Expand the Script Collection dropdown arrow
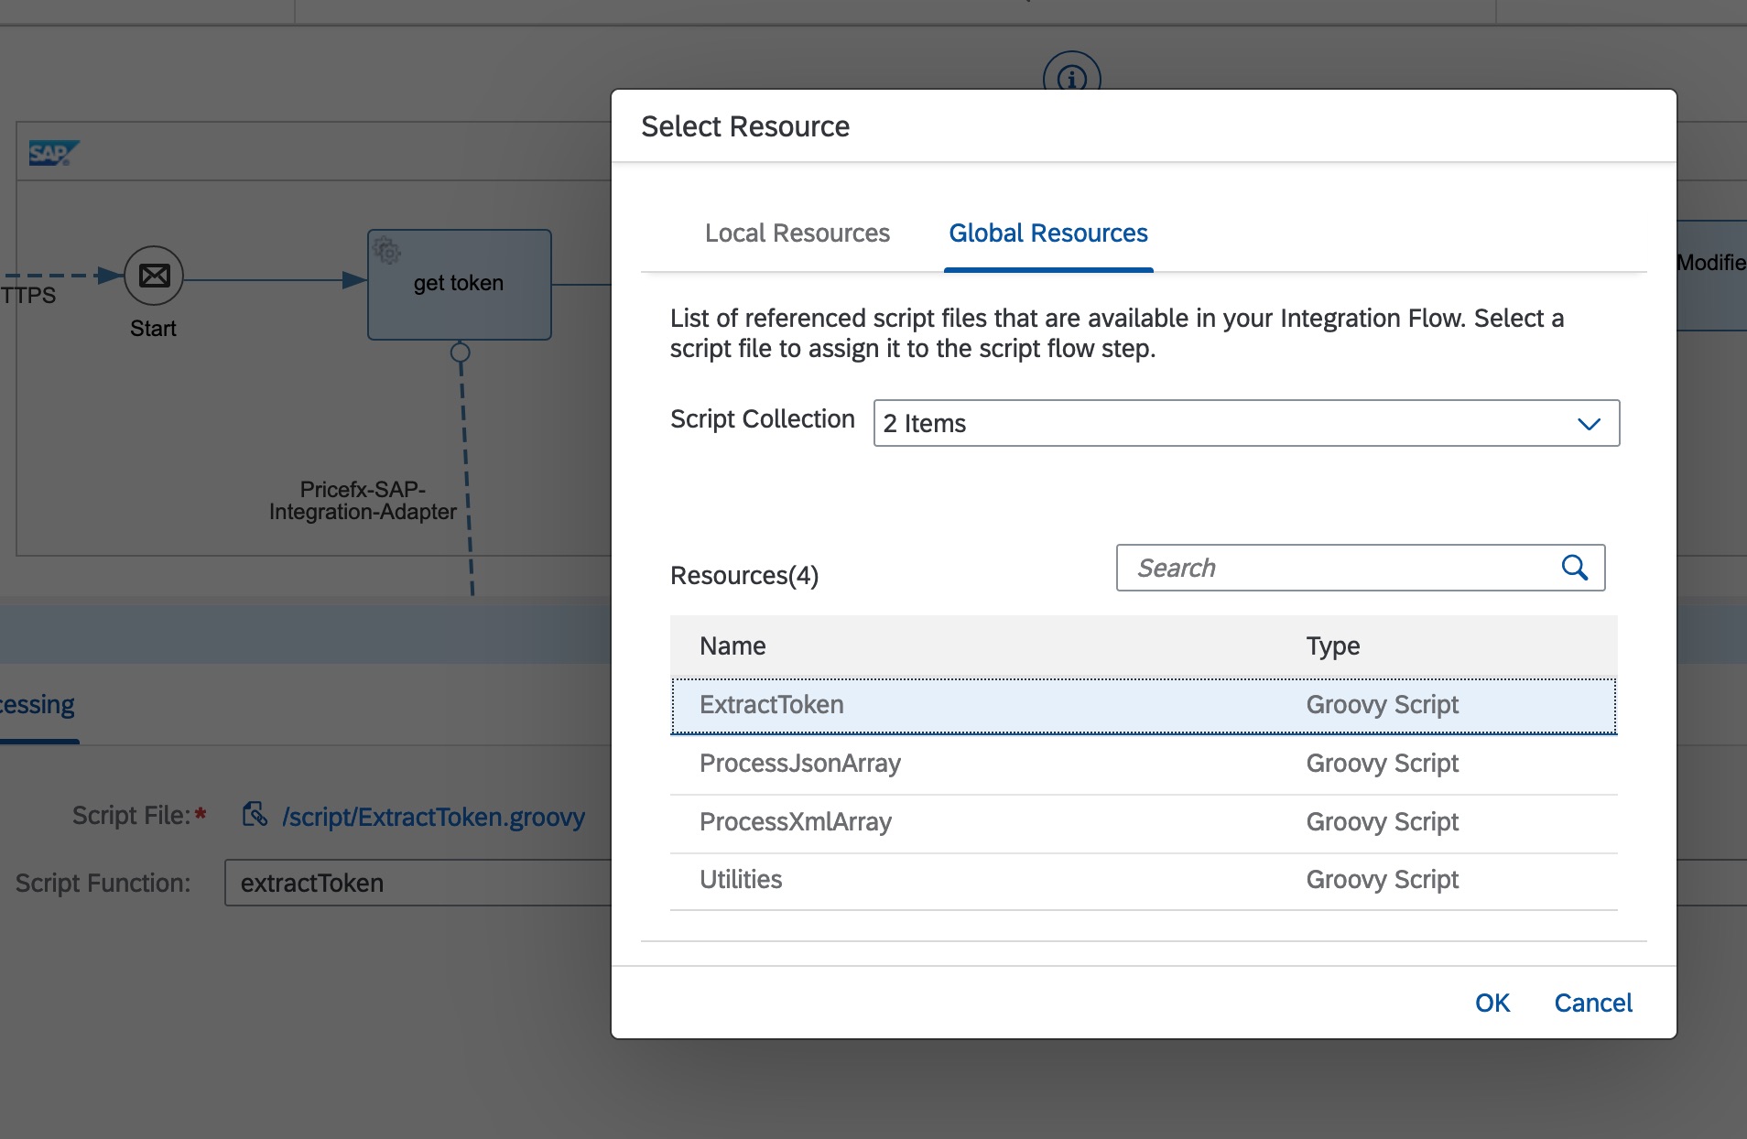 1589,424
